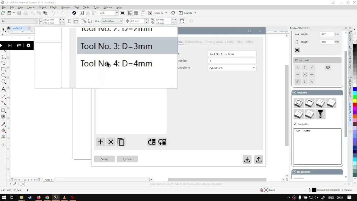This screenshot has height=201, width=357.
Task: Toggle the Toolpaths checkbox
Action: 295,124
